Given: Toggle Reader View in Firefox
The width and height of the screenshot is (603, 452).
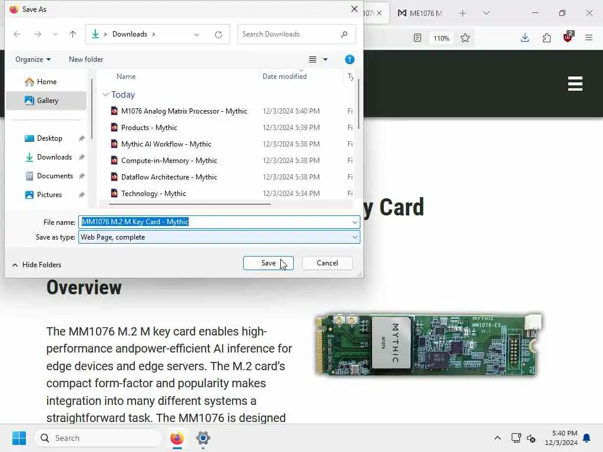Looking at the screenshot, I should 418,38.
